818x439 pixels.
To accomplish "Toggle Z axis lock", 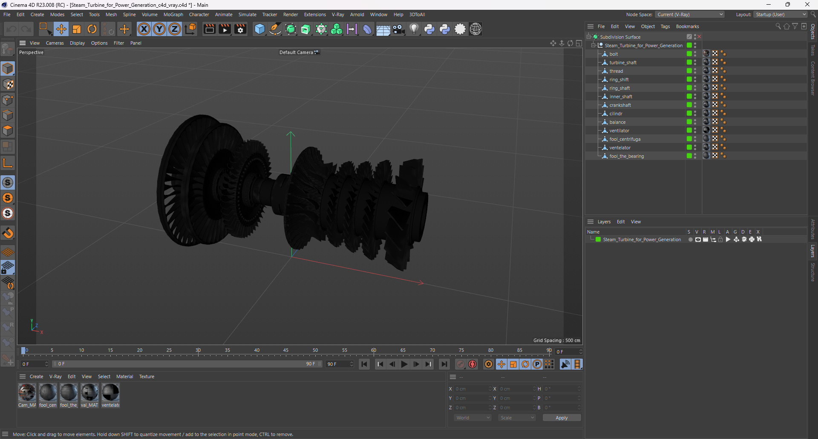I will (175, 29).
